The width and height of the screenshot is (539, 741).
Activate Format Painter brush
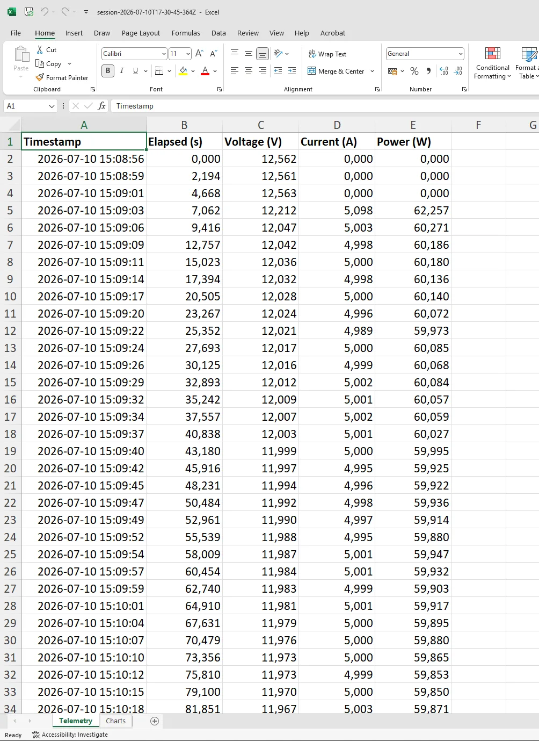(62, 77)
